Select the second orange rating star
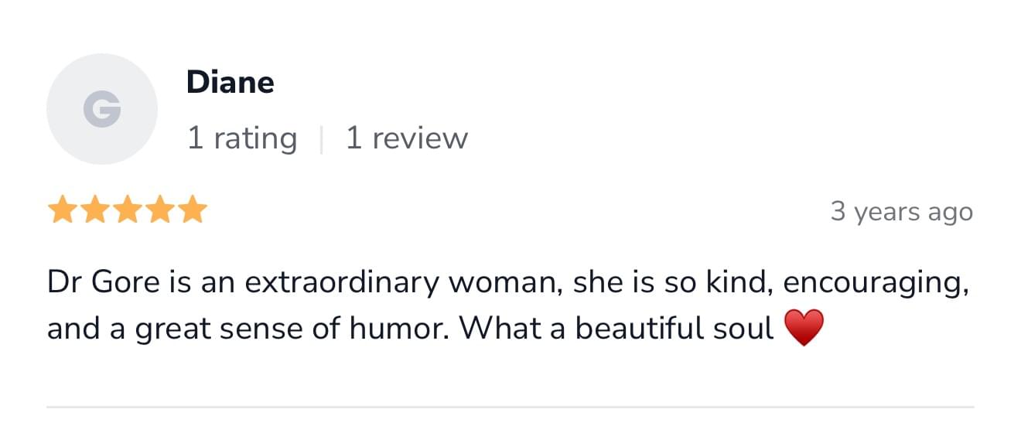The image size is (1021, 423). 94,210
